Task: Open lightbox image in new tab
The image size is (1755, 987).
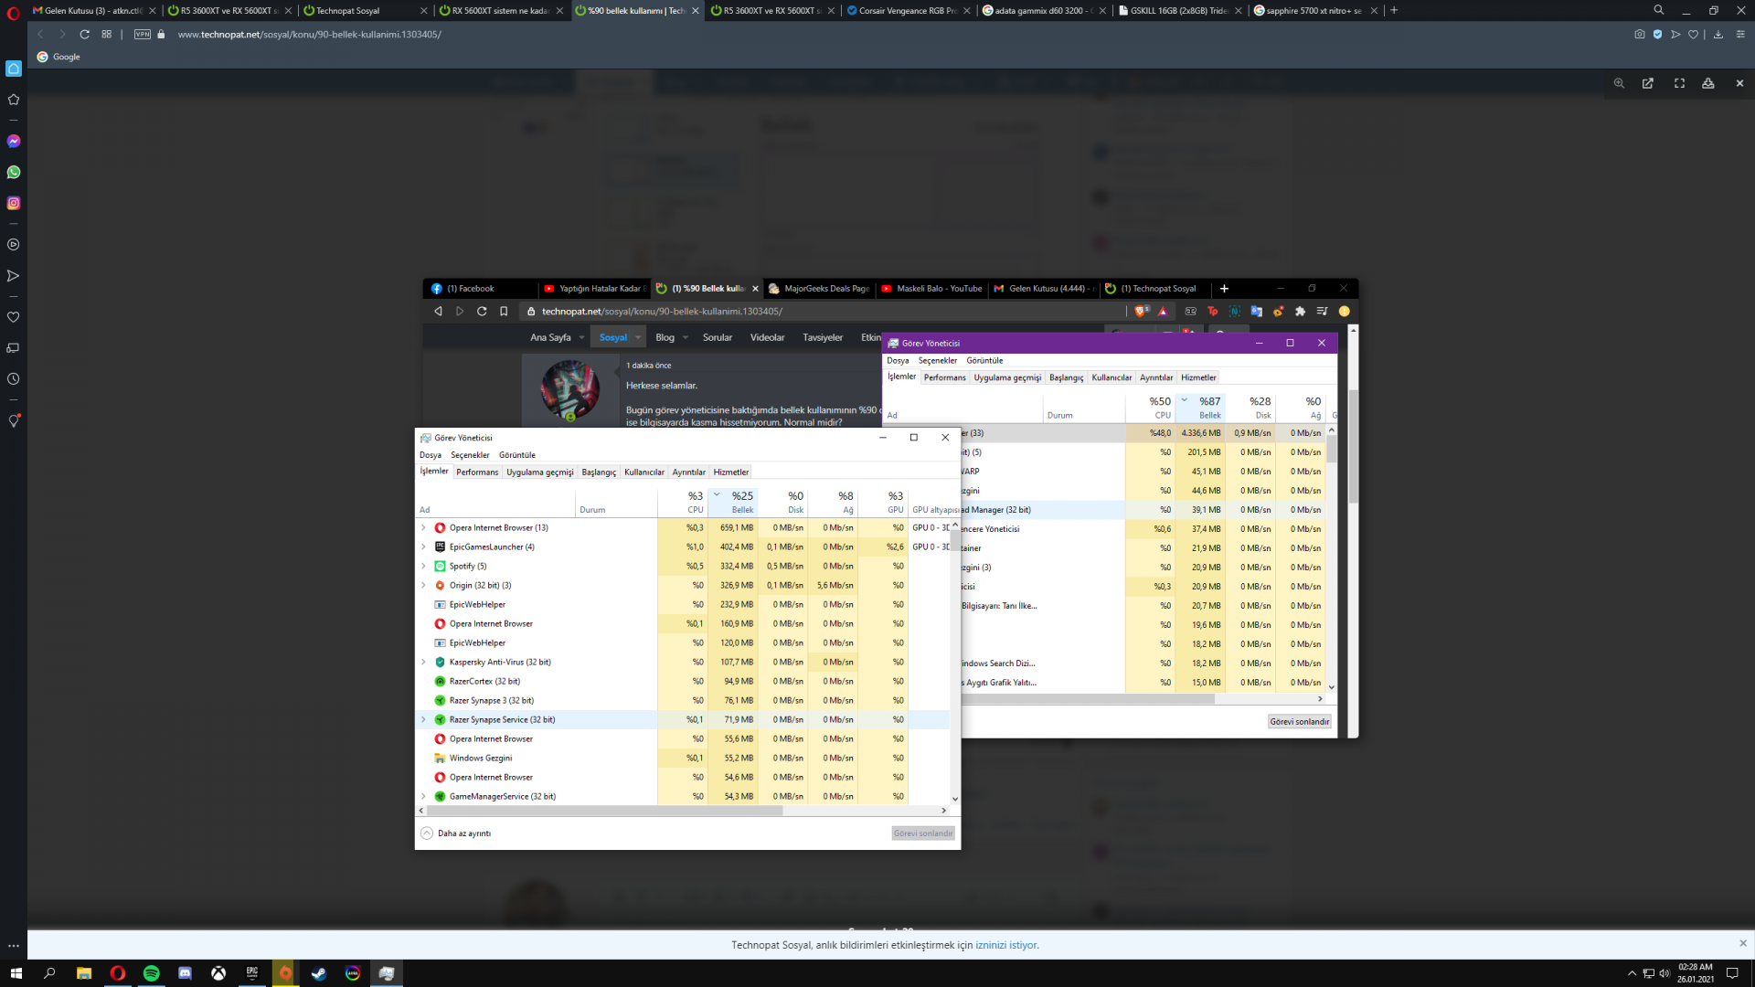Action: (x=1648, y=83)
